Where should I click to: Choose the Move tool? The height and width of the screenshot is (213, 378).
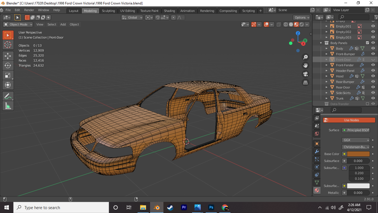coord(8,56)
